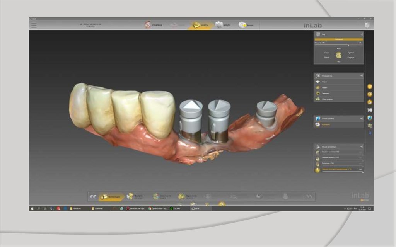Screen dimensions: 396x247
Task: Click the view cube icon in View panel
Action: point(338,55)
